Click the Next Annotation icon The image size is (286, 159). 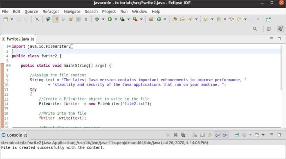pos(206,19)
